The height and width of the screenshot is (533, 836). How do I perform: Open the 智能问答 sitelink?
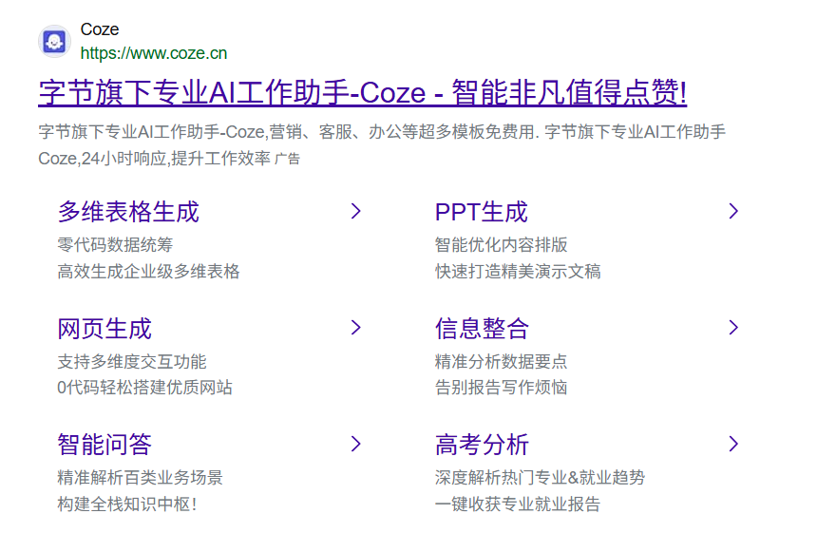(x=104, y=445)
